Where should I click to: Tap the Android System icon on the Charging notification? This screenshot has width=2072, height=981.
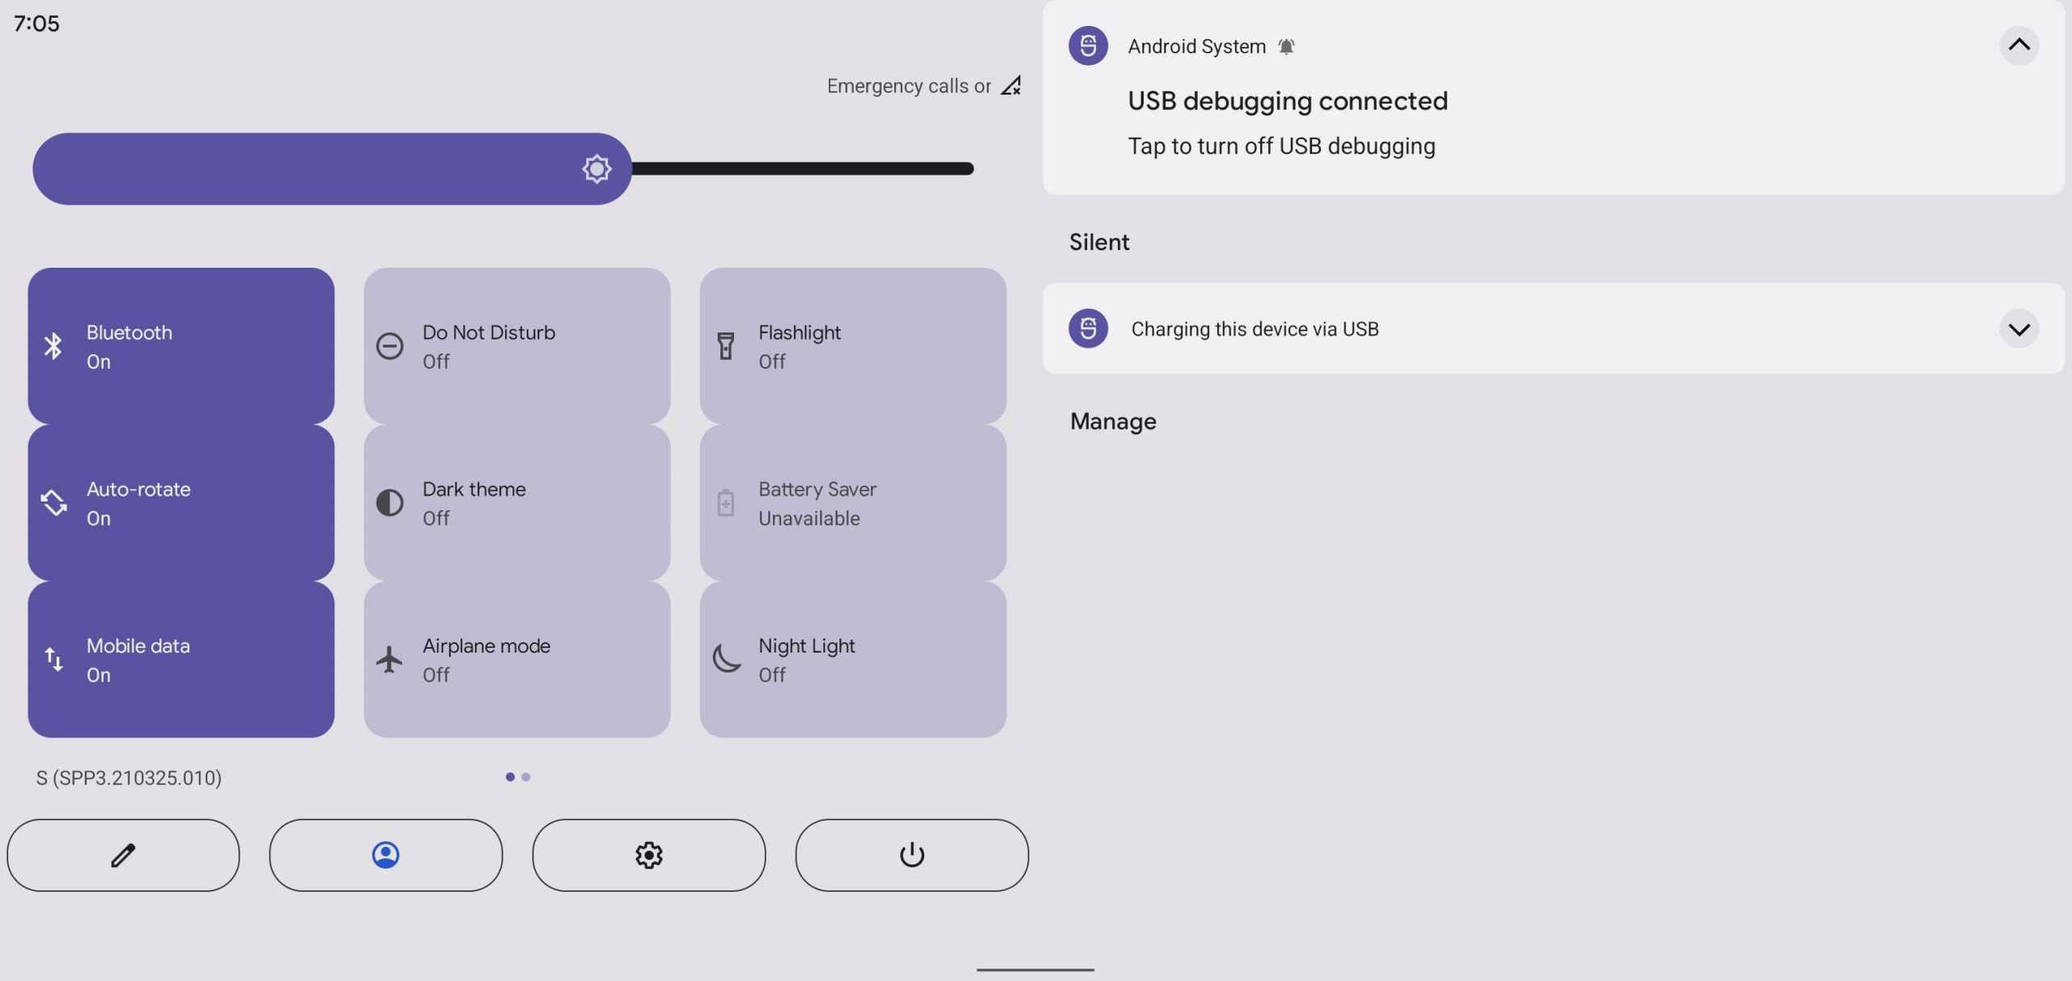[1088, 328]
